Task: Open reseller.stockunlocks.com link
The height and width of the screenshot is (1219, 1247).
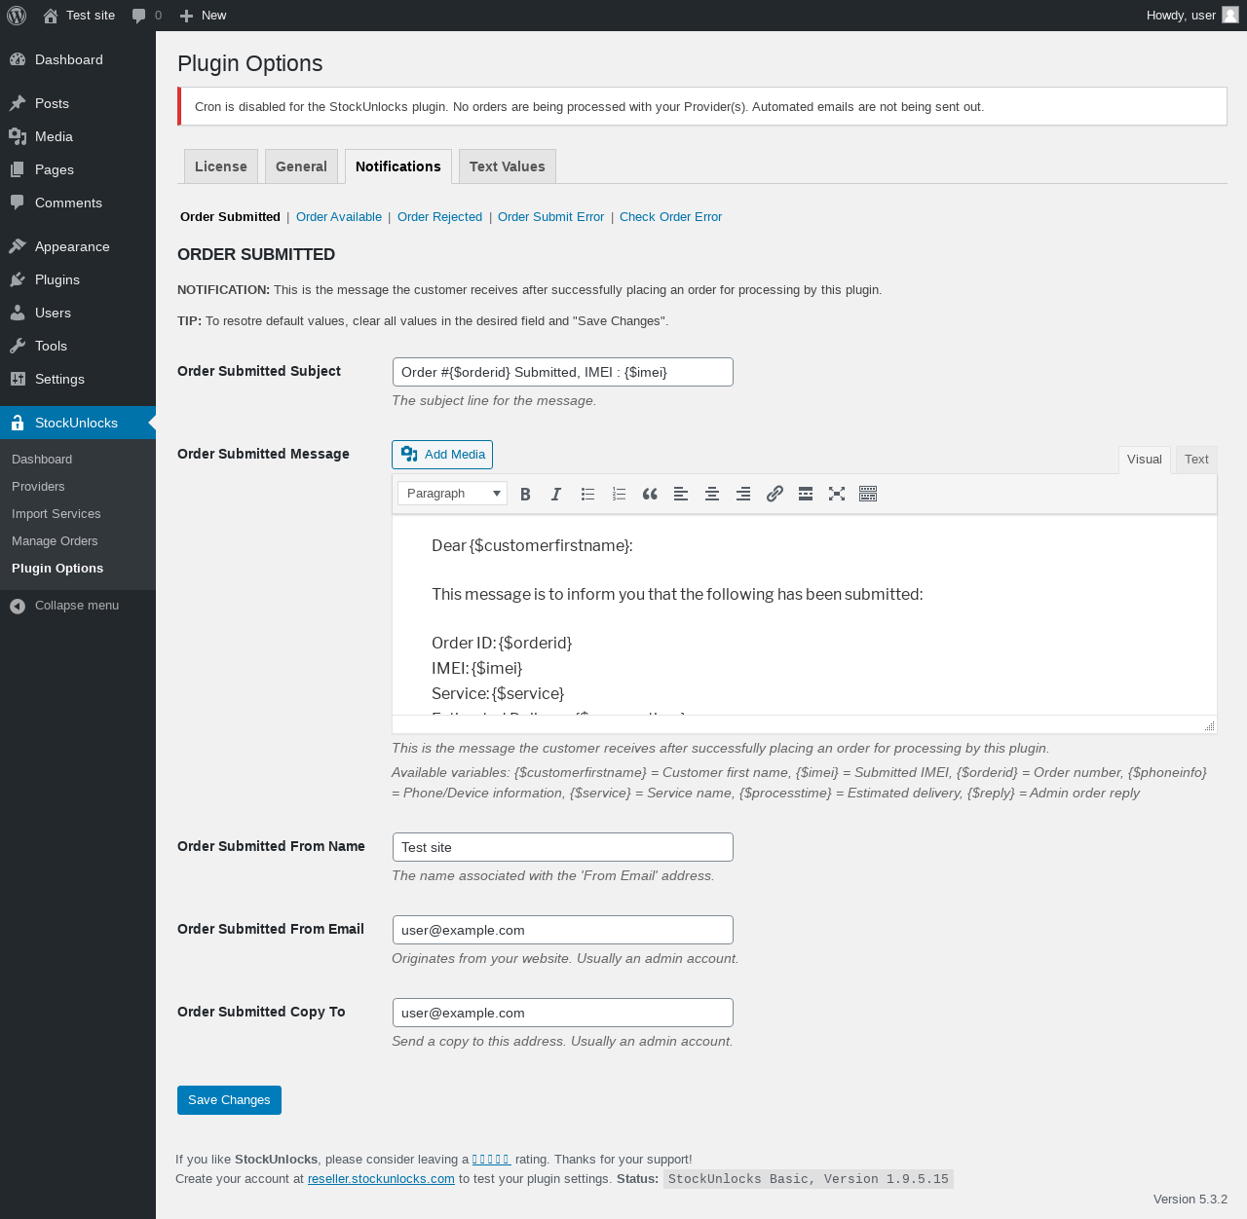Action: tap(381, 1179)
